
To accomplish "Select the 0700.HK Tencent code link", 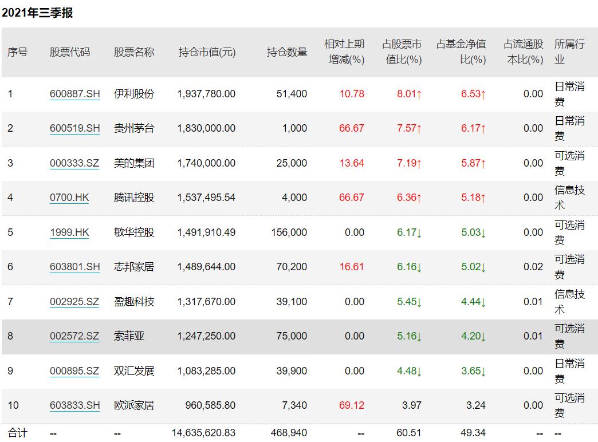I will (x=69, y=198).
